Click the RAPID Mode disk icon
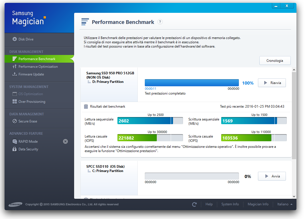 click(x=15, y=142)
